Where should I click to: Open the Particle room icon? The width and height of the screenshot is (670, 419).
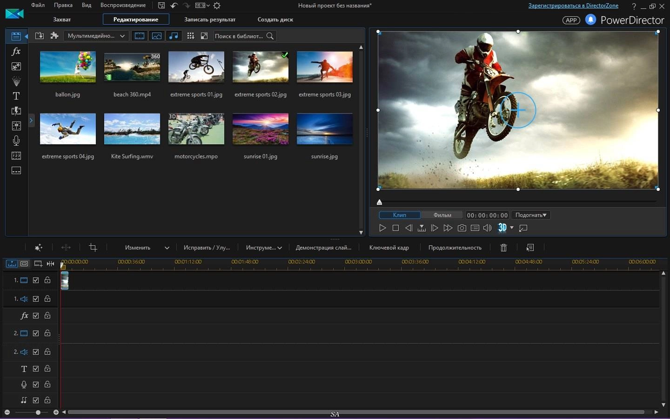(x=16, y=81)
